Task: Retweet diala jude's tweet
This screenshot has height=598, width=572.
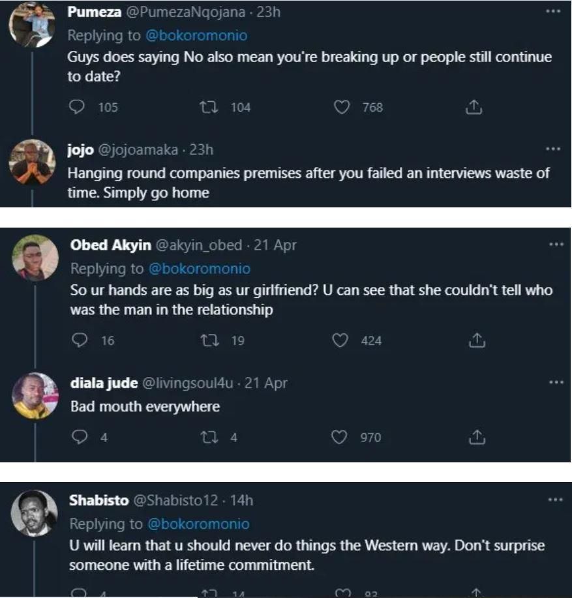Action: point(213,437)
